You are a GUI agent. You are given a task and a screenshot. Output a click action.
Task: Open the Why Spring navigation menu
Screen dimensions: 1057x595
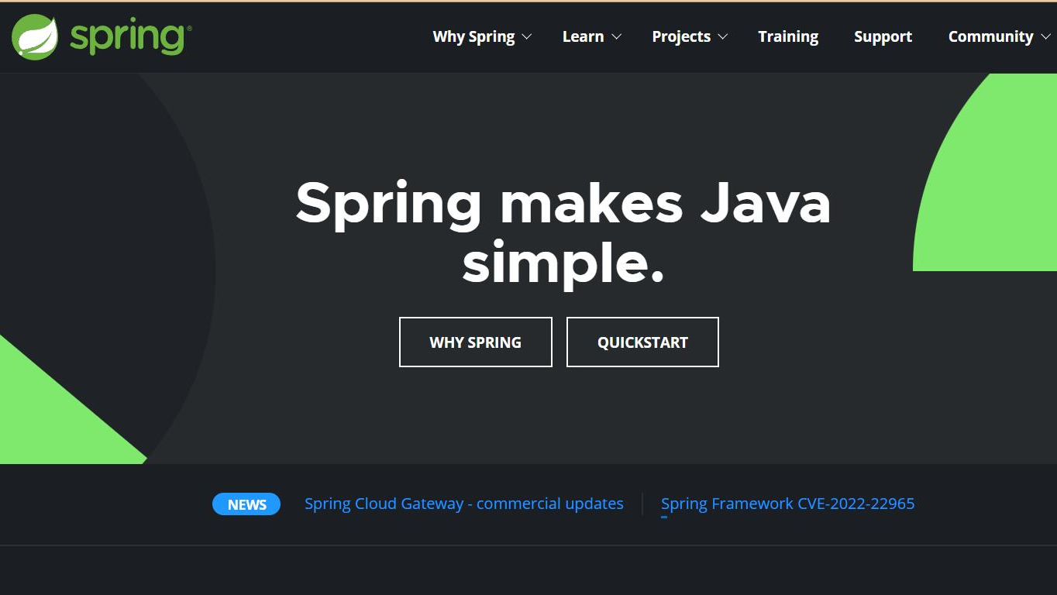coord(473,36)
